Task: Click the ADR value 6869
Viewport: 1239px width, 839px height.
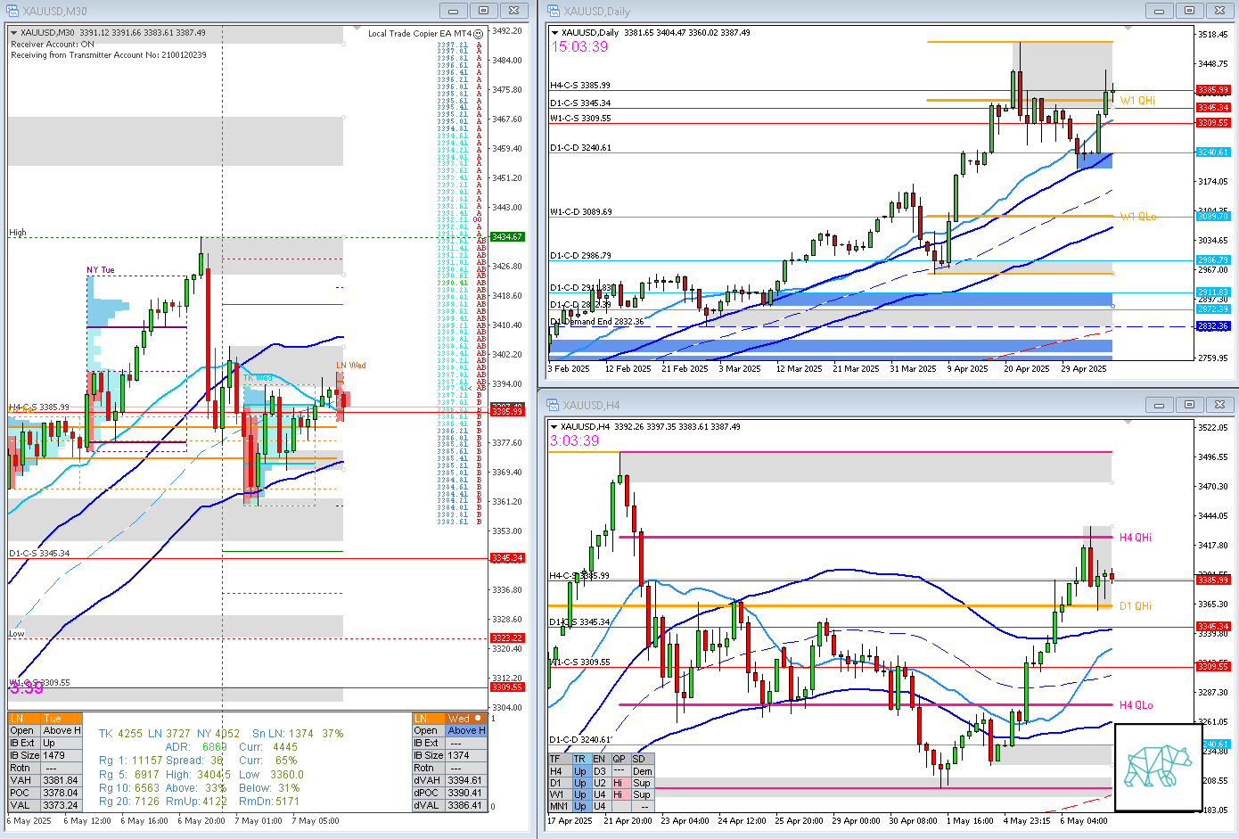Action: coord(214,747)
